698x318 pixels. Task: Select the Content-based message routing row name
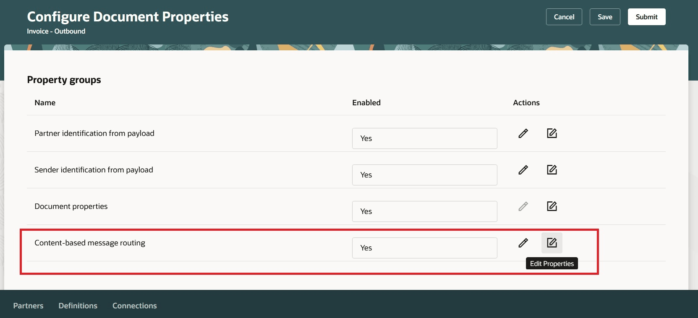click(x=90, y=243)
